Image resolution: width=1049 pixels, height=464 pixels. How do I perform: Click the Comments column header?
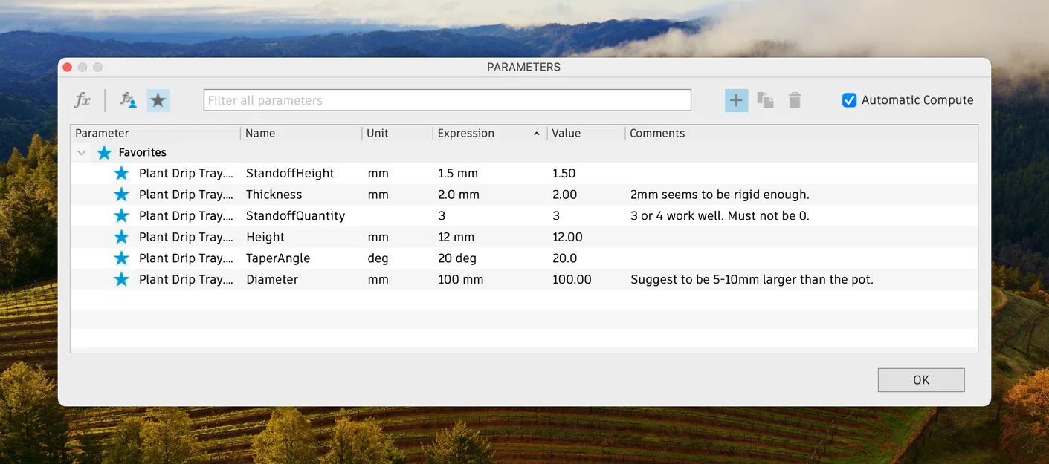[801, 134]
